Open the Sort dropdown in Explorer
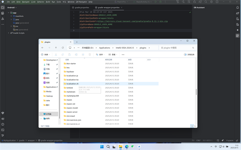This screenshot has height=150, width=241. coord(100,54)
